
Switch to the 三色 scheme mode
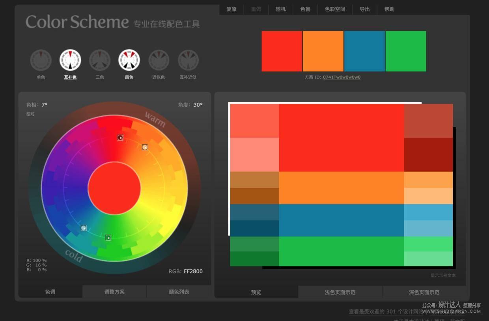click(x=99, y=60)
